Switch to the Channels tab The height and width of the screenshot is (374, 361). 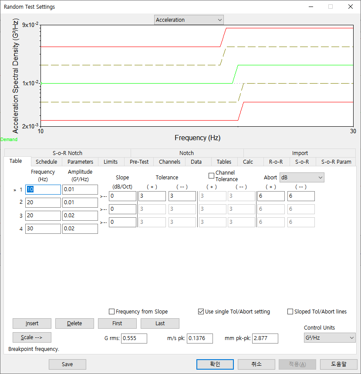pyautogui.click(x=169, y=162)
